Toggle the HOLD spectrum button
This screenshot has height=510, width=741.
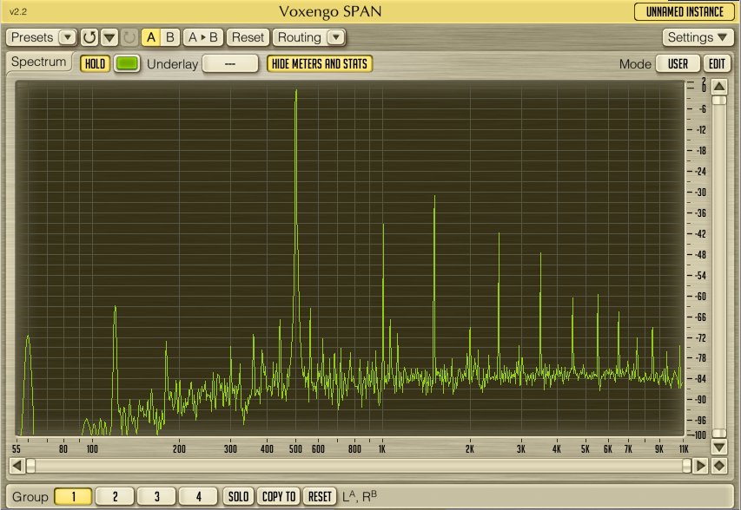95,63
